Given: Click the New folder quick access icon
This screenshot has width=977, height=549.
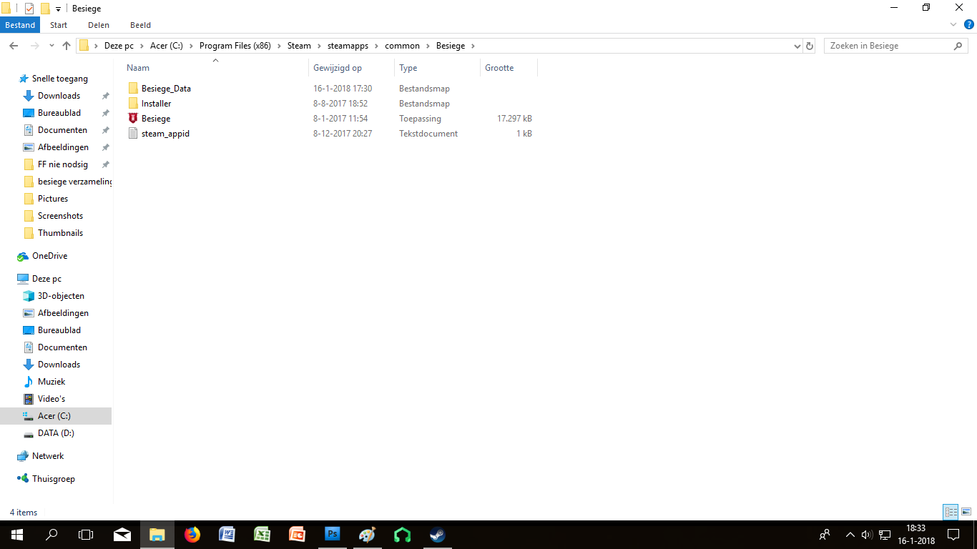Looking at the screenshot, I should coord(45,9).
